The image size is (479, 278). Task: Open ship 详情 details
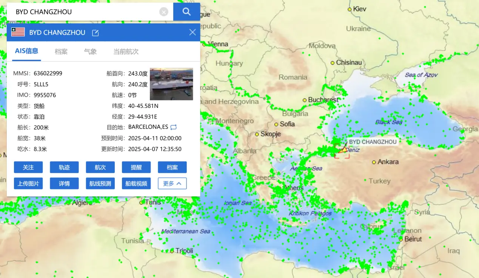click(64, 183)
